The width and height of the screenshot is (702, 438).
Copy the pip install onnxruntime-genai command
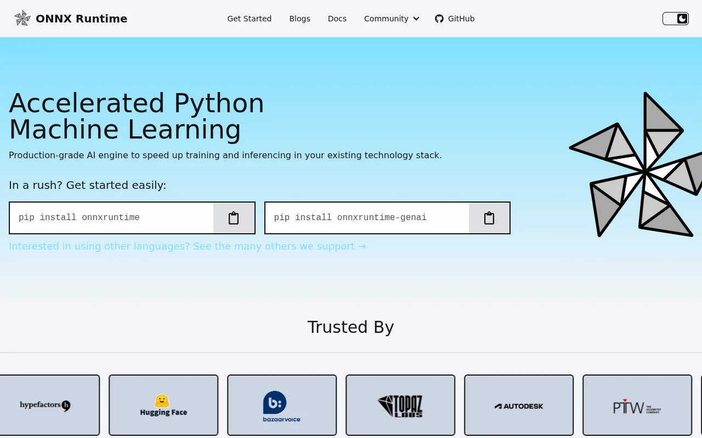point(489,218)
